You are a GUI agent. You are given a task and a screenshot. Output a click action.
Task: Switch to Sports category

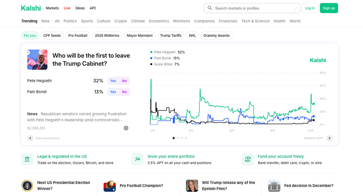pos(87,21)
